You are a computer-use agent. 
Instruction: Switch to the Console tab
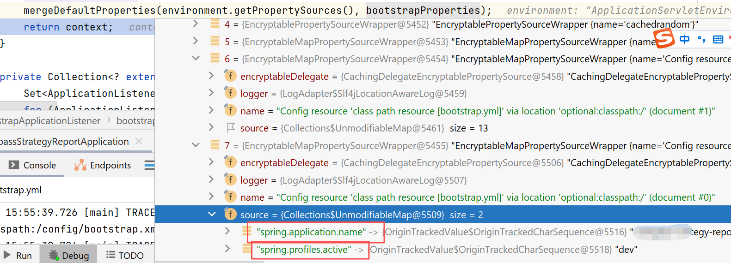coord(32,165)
